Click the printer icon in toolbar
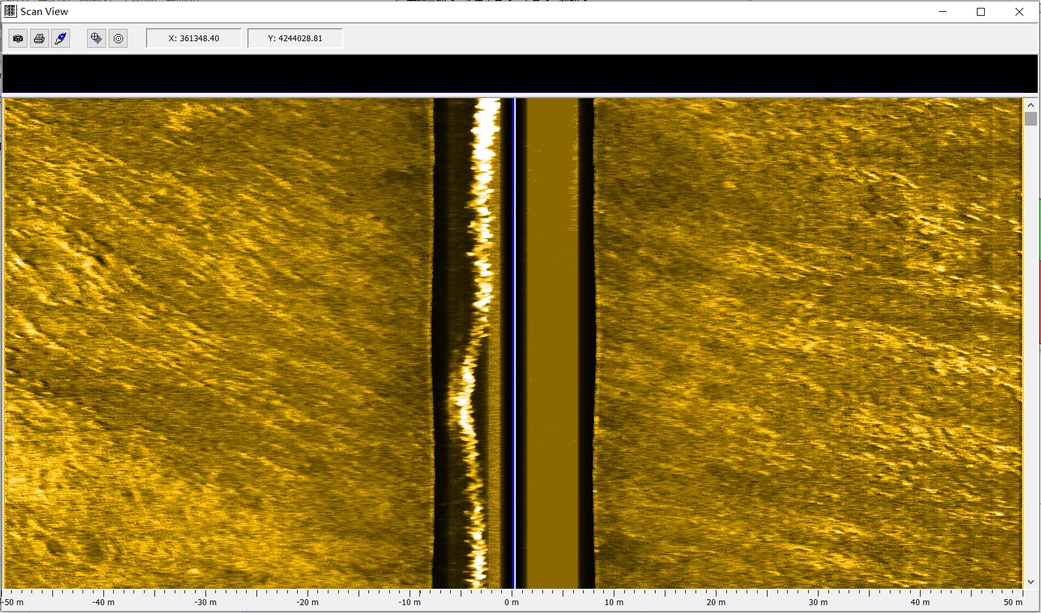 click(39, 39)
